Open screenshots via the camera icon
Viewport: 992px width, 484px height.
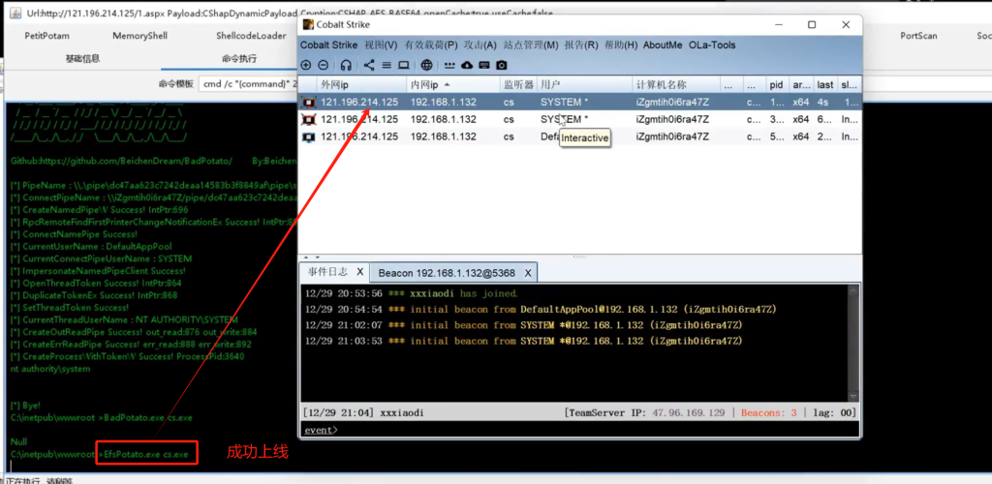[x=502, y=65]
